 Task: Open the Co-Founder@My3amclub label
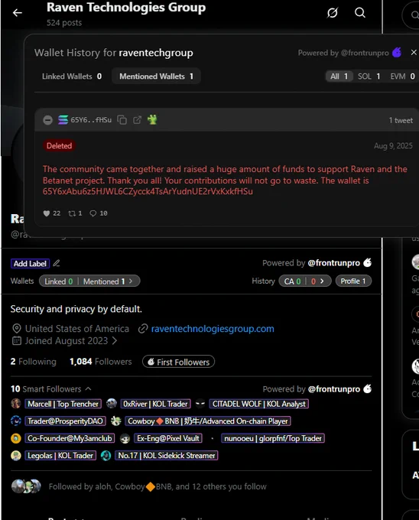pyautogui.click(x=70, y=438)
